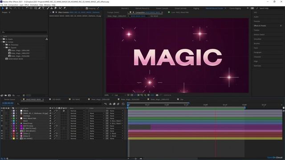The width and height of the screenshot is (285, 160).
Task: Toggle visibility of NULL Wand Path layer
Action: 2,118
